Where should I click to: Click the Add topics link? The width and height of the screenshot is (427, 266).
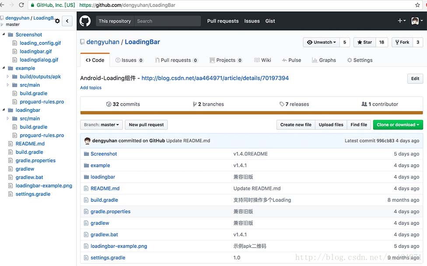(91, 88)
